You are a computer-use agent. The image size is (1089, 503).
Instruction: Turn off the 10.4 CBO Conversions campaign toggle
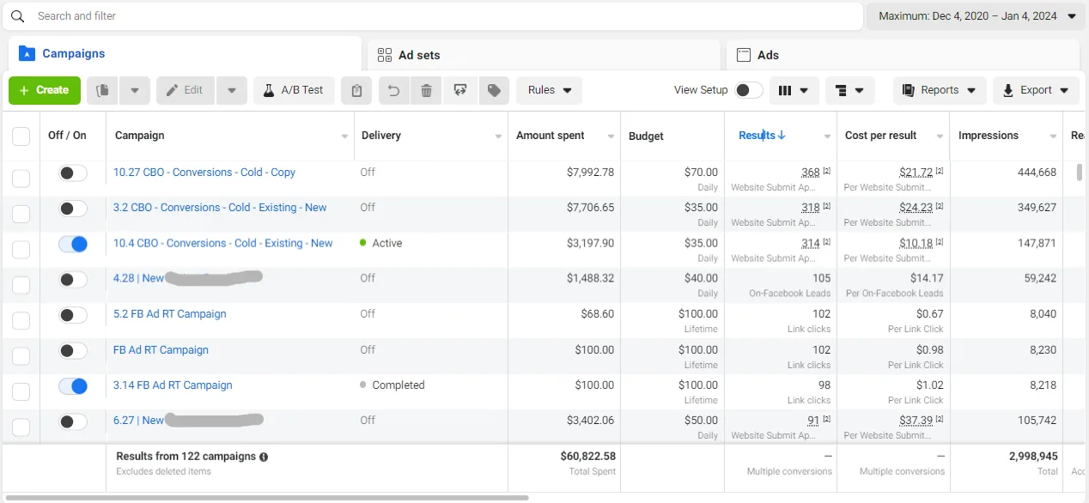pyautogui.click(x=73, y=244)
